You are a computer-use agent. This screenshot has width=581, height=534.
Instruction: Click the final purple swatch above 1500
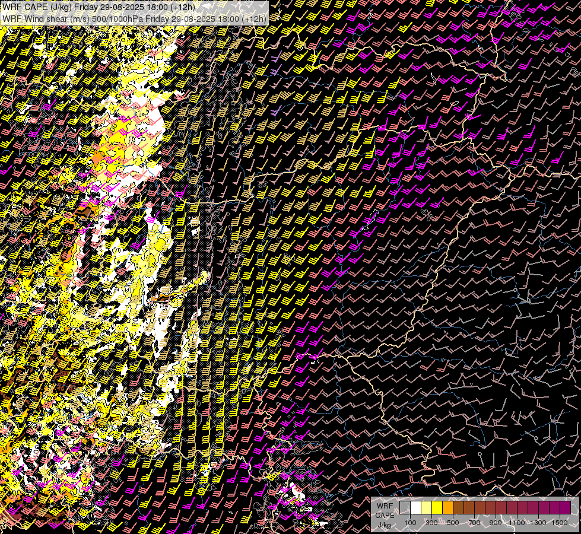pos(566,507)
